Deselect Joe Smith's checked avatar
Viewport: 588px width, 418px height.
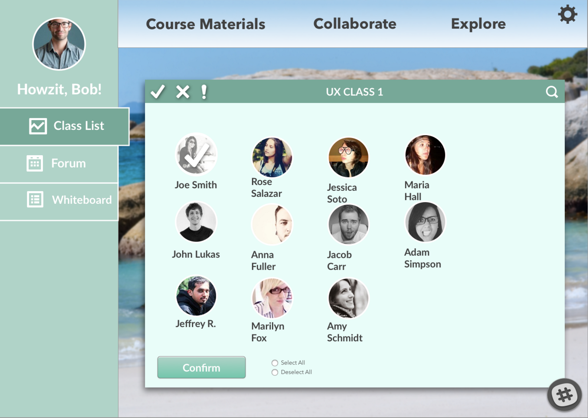[x=196, y=155]
